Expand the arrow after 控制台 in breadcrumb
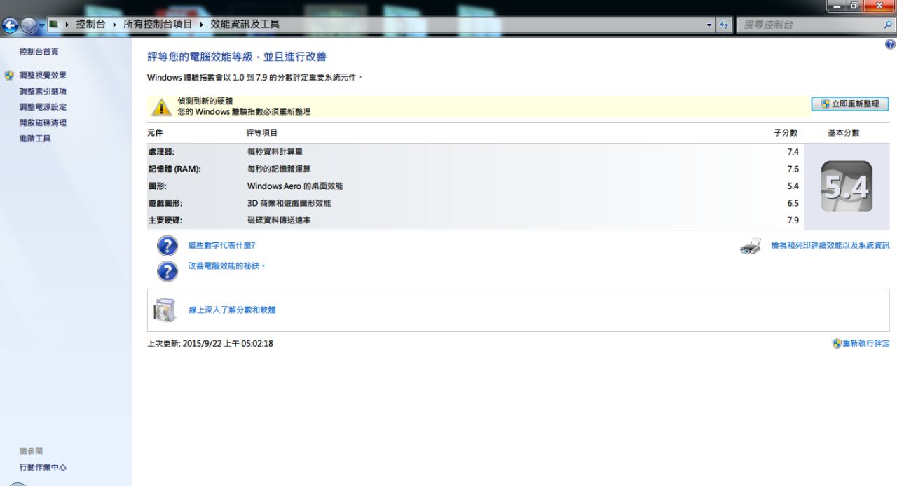This screenshot has height=486, width=897. tap(116, 25)
